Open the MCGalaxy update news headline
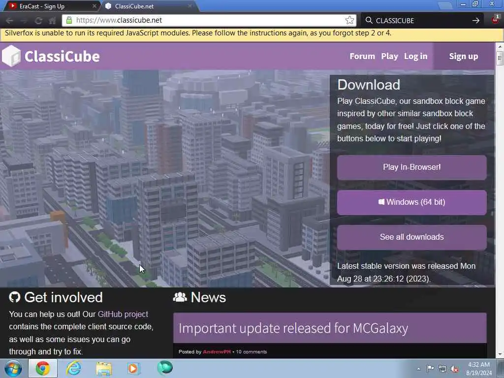This screenshot has width=504, height=378. coord(293,328)
